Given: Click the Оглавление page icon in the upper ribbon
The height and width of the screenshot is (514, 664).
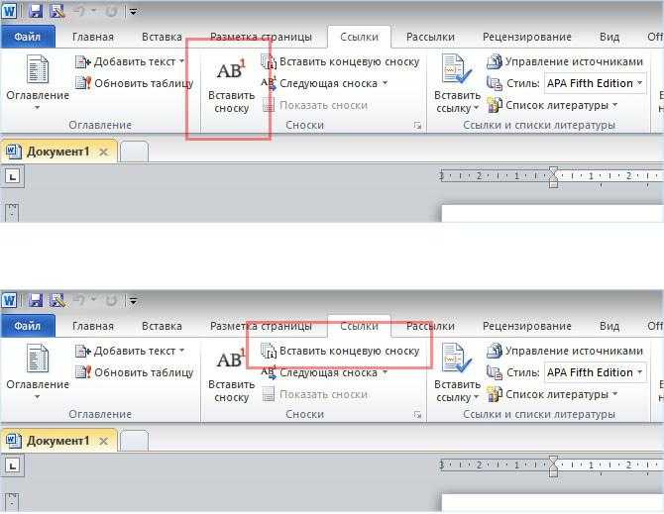Looking at the screenshot, I should coord(38,69).
